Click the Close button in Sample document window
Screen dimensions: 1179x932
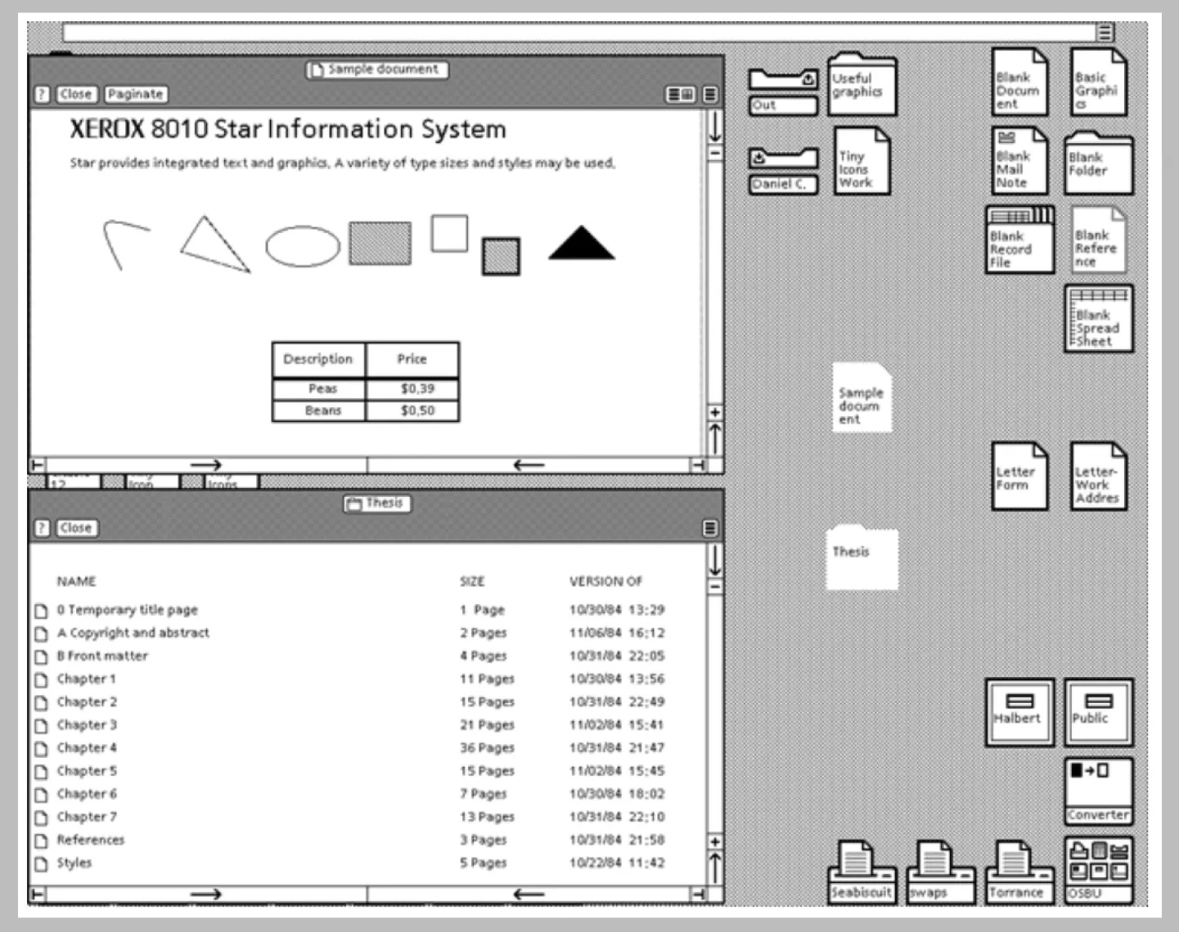pyautogui.click(x=76, y=95)
